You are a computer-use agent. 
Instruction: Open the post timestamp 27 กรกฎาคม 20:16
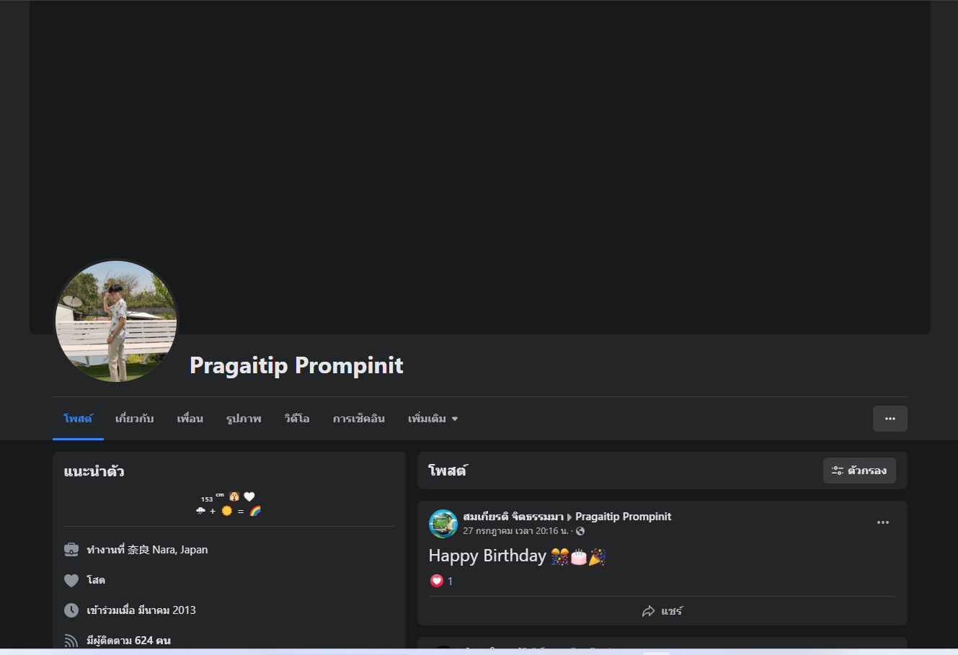tap(515, 531)
